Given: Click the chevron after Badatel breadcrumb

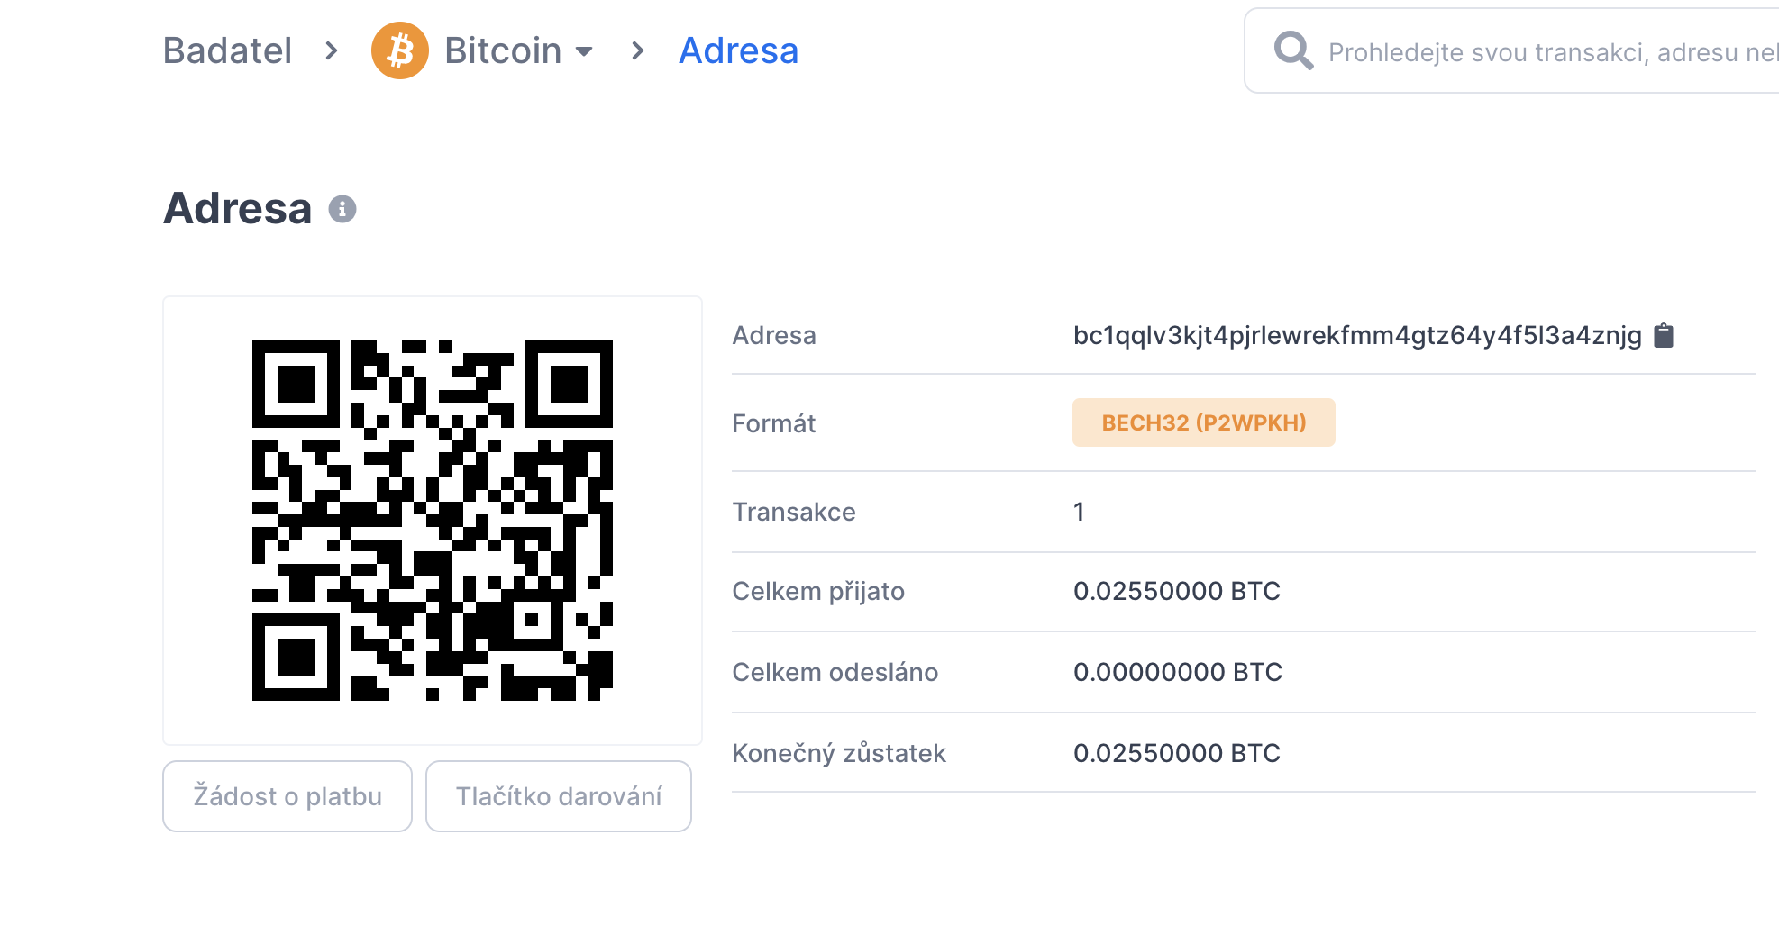Looking at the screenshot, I should coord(332,50).
